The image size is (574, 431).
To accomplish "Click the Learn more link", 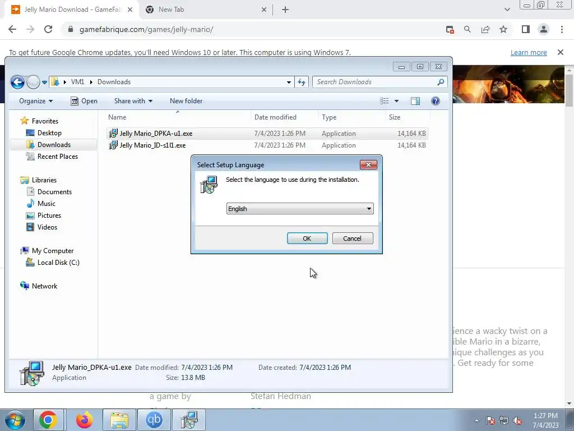I will pos(529,52).
